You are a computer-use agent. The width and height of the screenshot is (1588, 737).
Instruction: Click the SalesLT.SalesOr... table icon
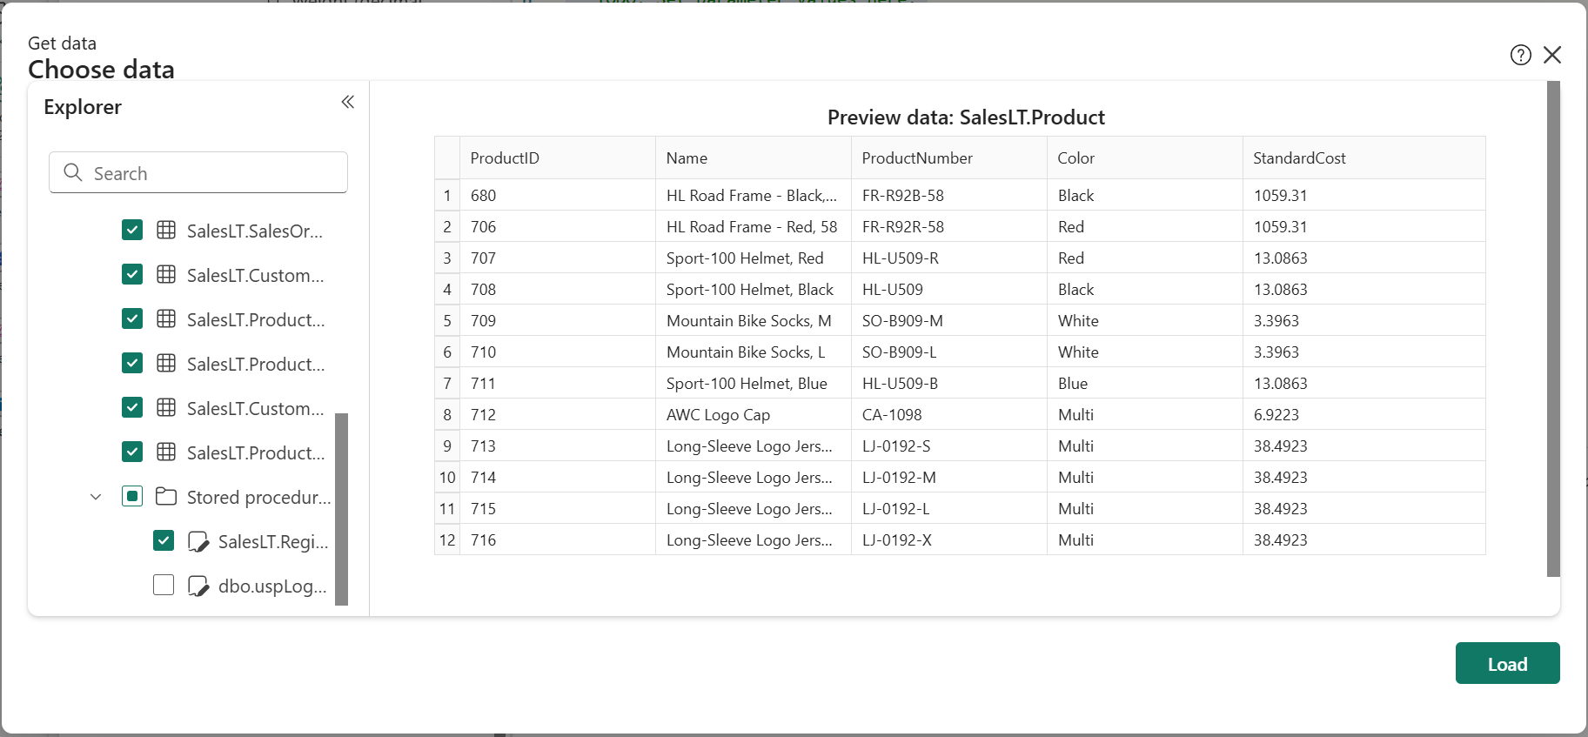[166, 231]
